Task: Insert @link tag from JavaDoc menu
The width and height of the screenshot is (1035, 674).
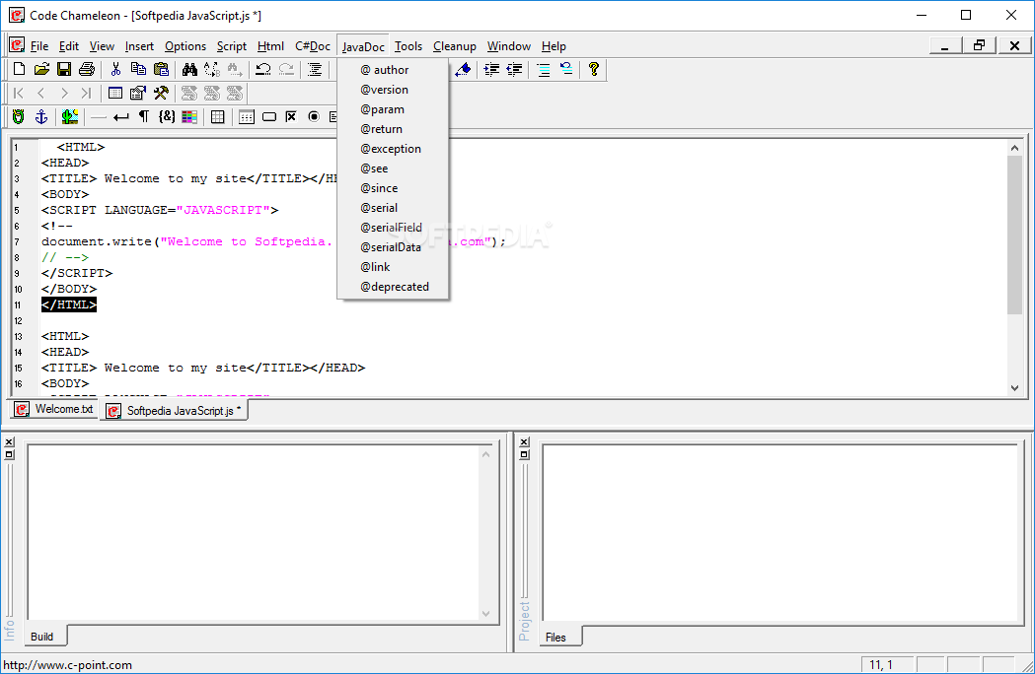Action: [x=393, y=267]
